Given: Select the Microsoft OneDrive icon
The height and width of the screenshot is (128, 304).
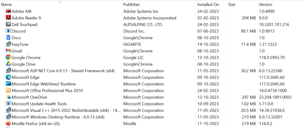Looking at the screenshot, I should (8, 97).
